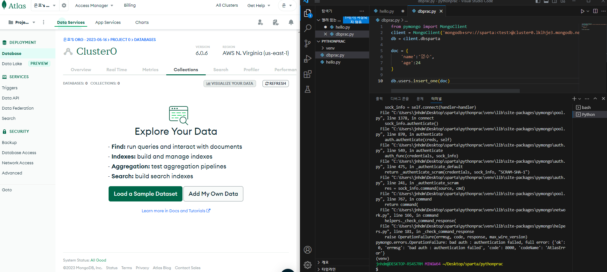This screenshot has width=607, height=272.
Task: Open Learn more in Docs and Tutorials link
Action: point(176,211)
